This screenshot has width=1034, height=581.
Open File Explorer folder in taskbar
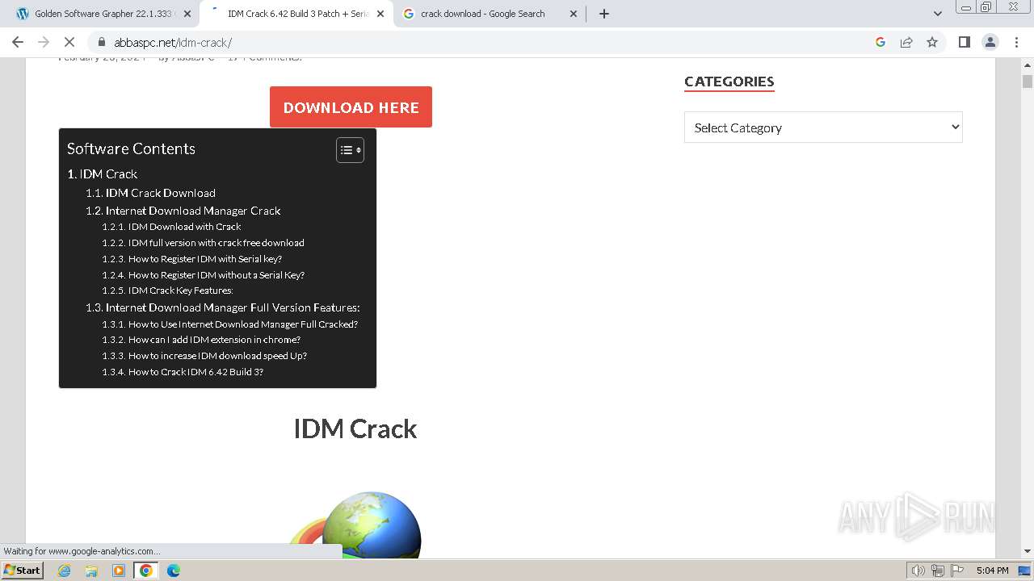coord(91,571)
